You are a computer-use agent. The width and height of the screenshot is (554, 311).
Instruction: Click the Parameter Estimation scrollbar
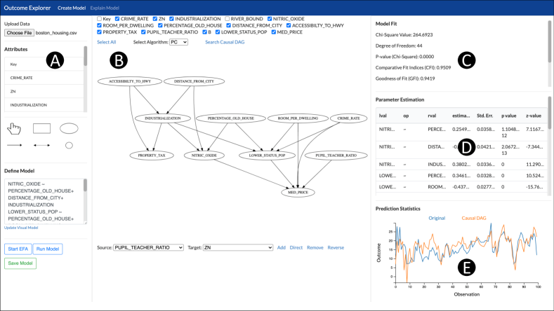click(x=549, y=113)
